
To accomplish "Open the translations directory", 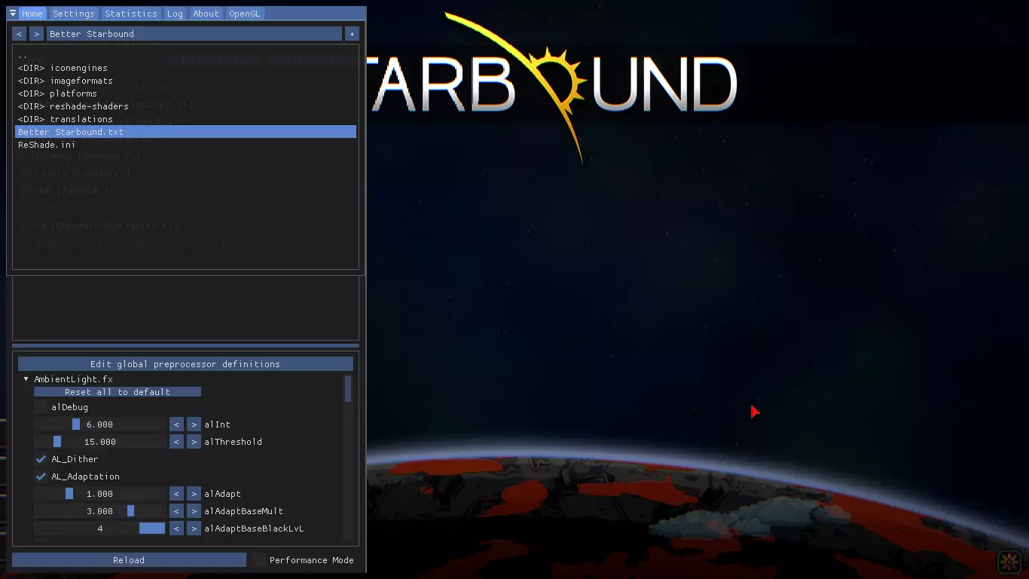I will [x=185, y=119].
